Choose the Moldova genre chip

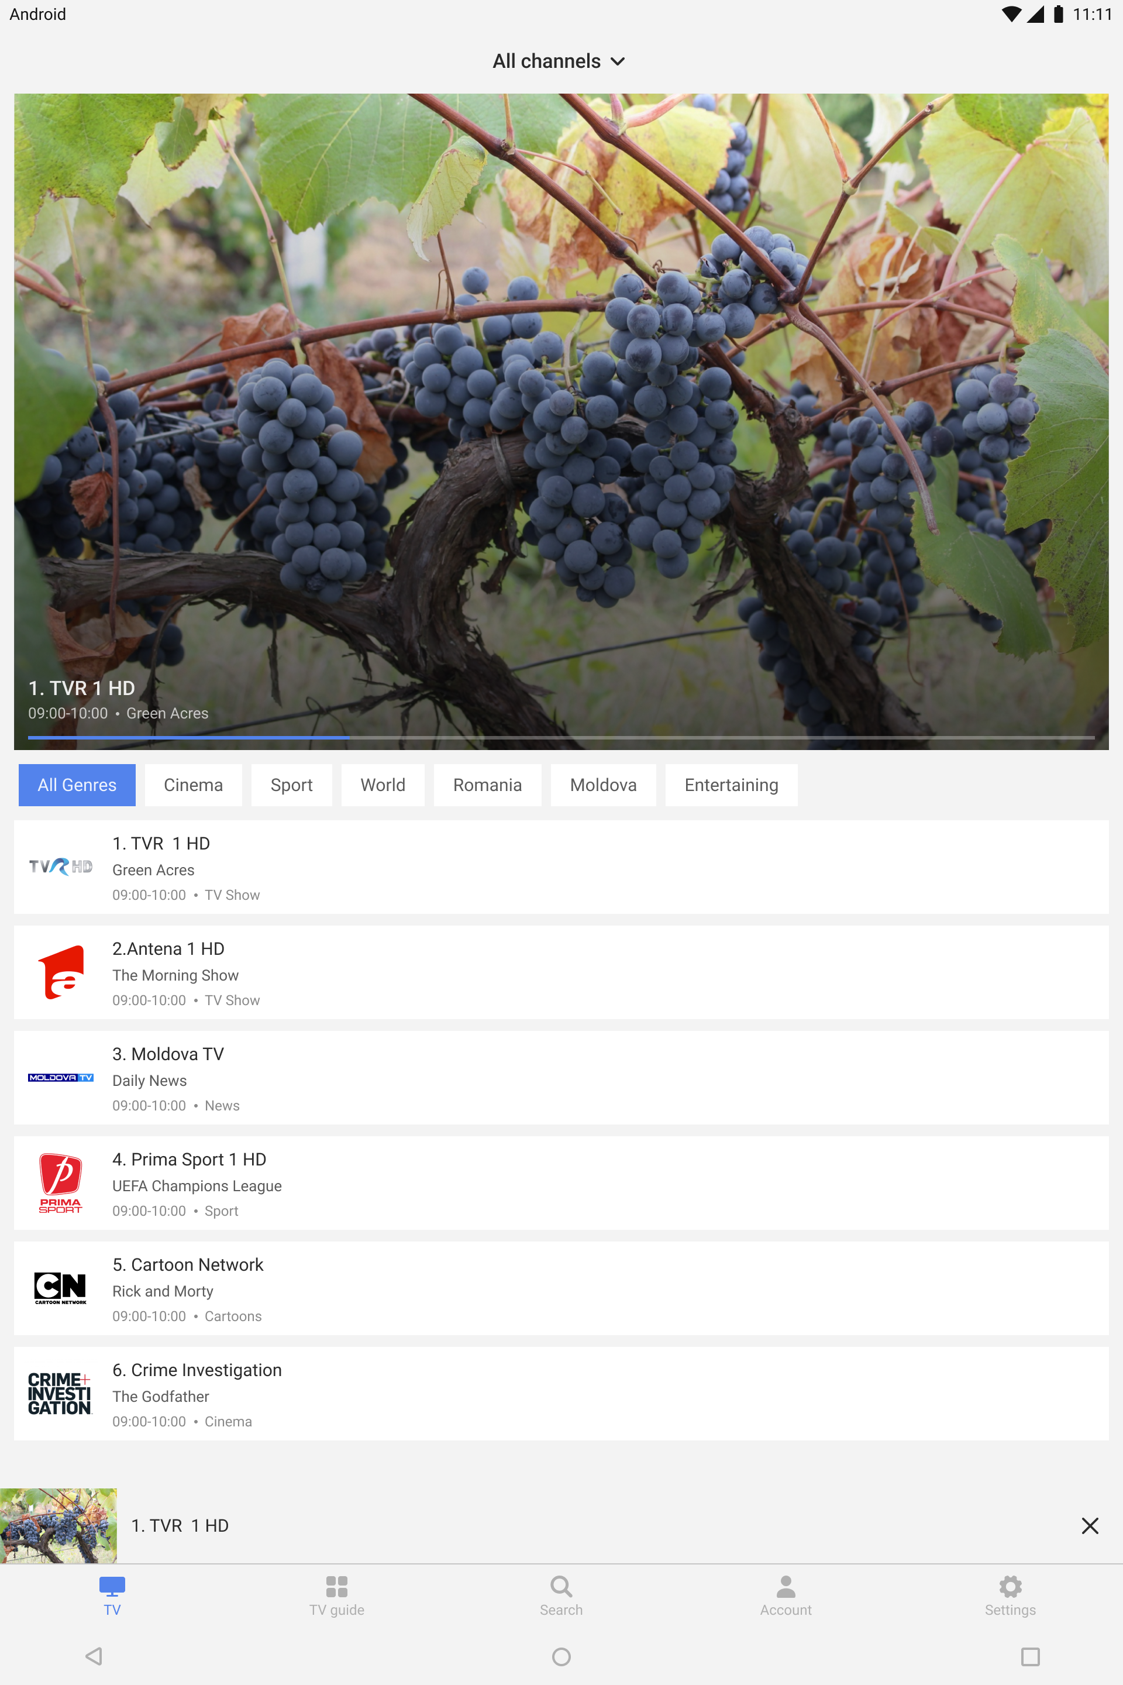pos(603,785)
